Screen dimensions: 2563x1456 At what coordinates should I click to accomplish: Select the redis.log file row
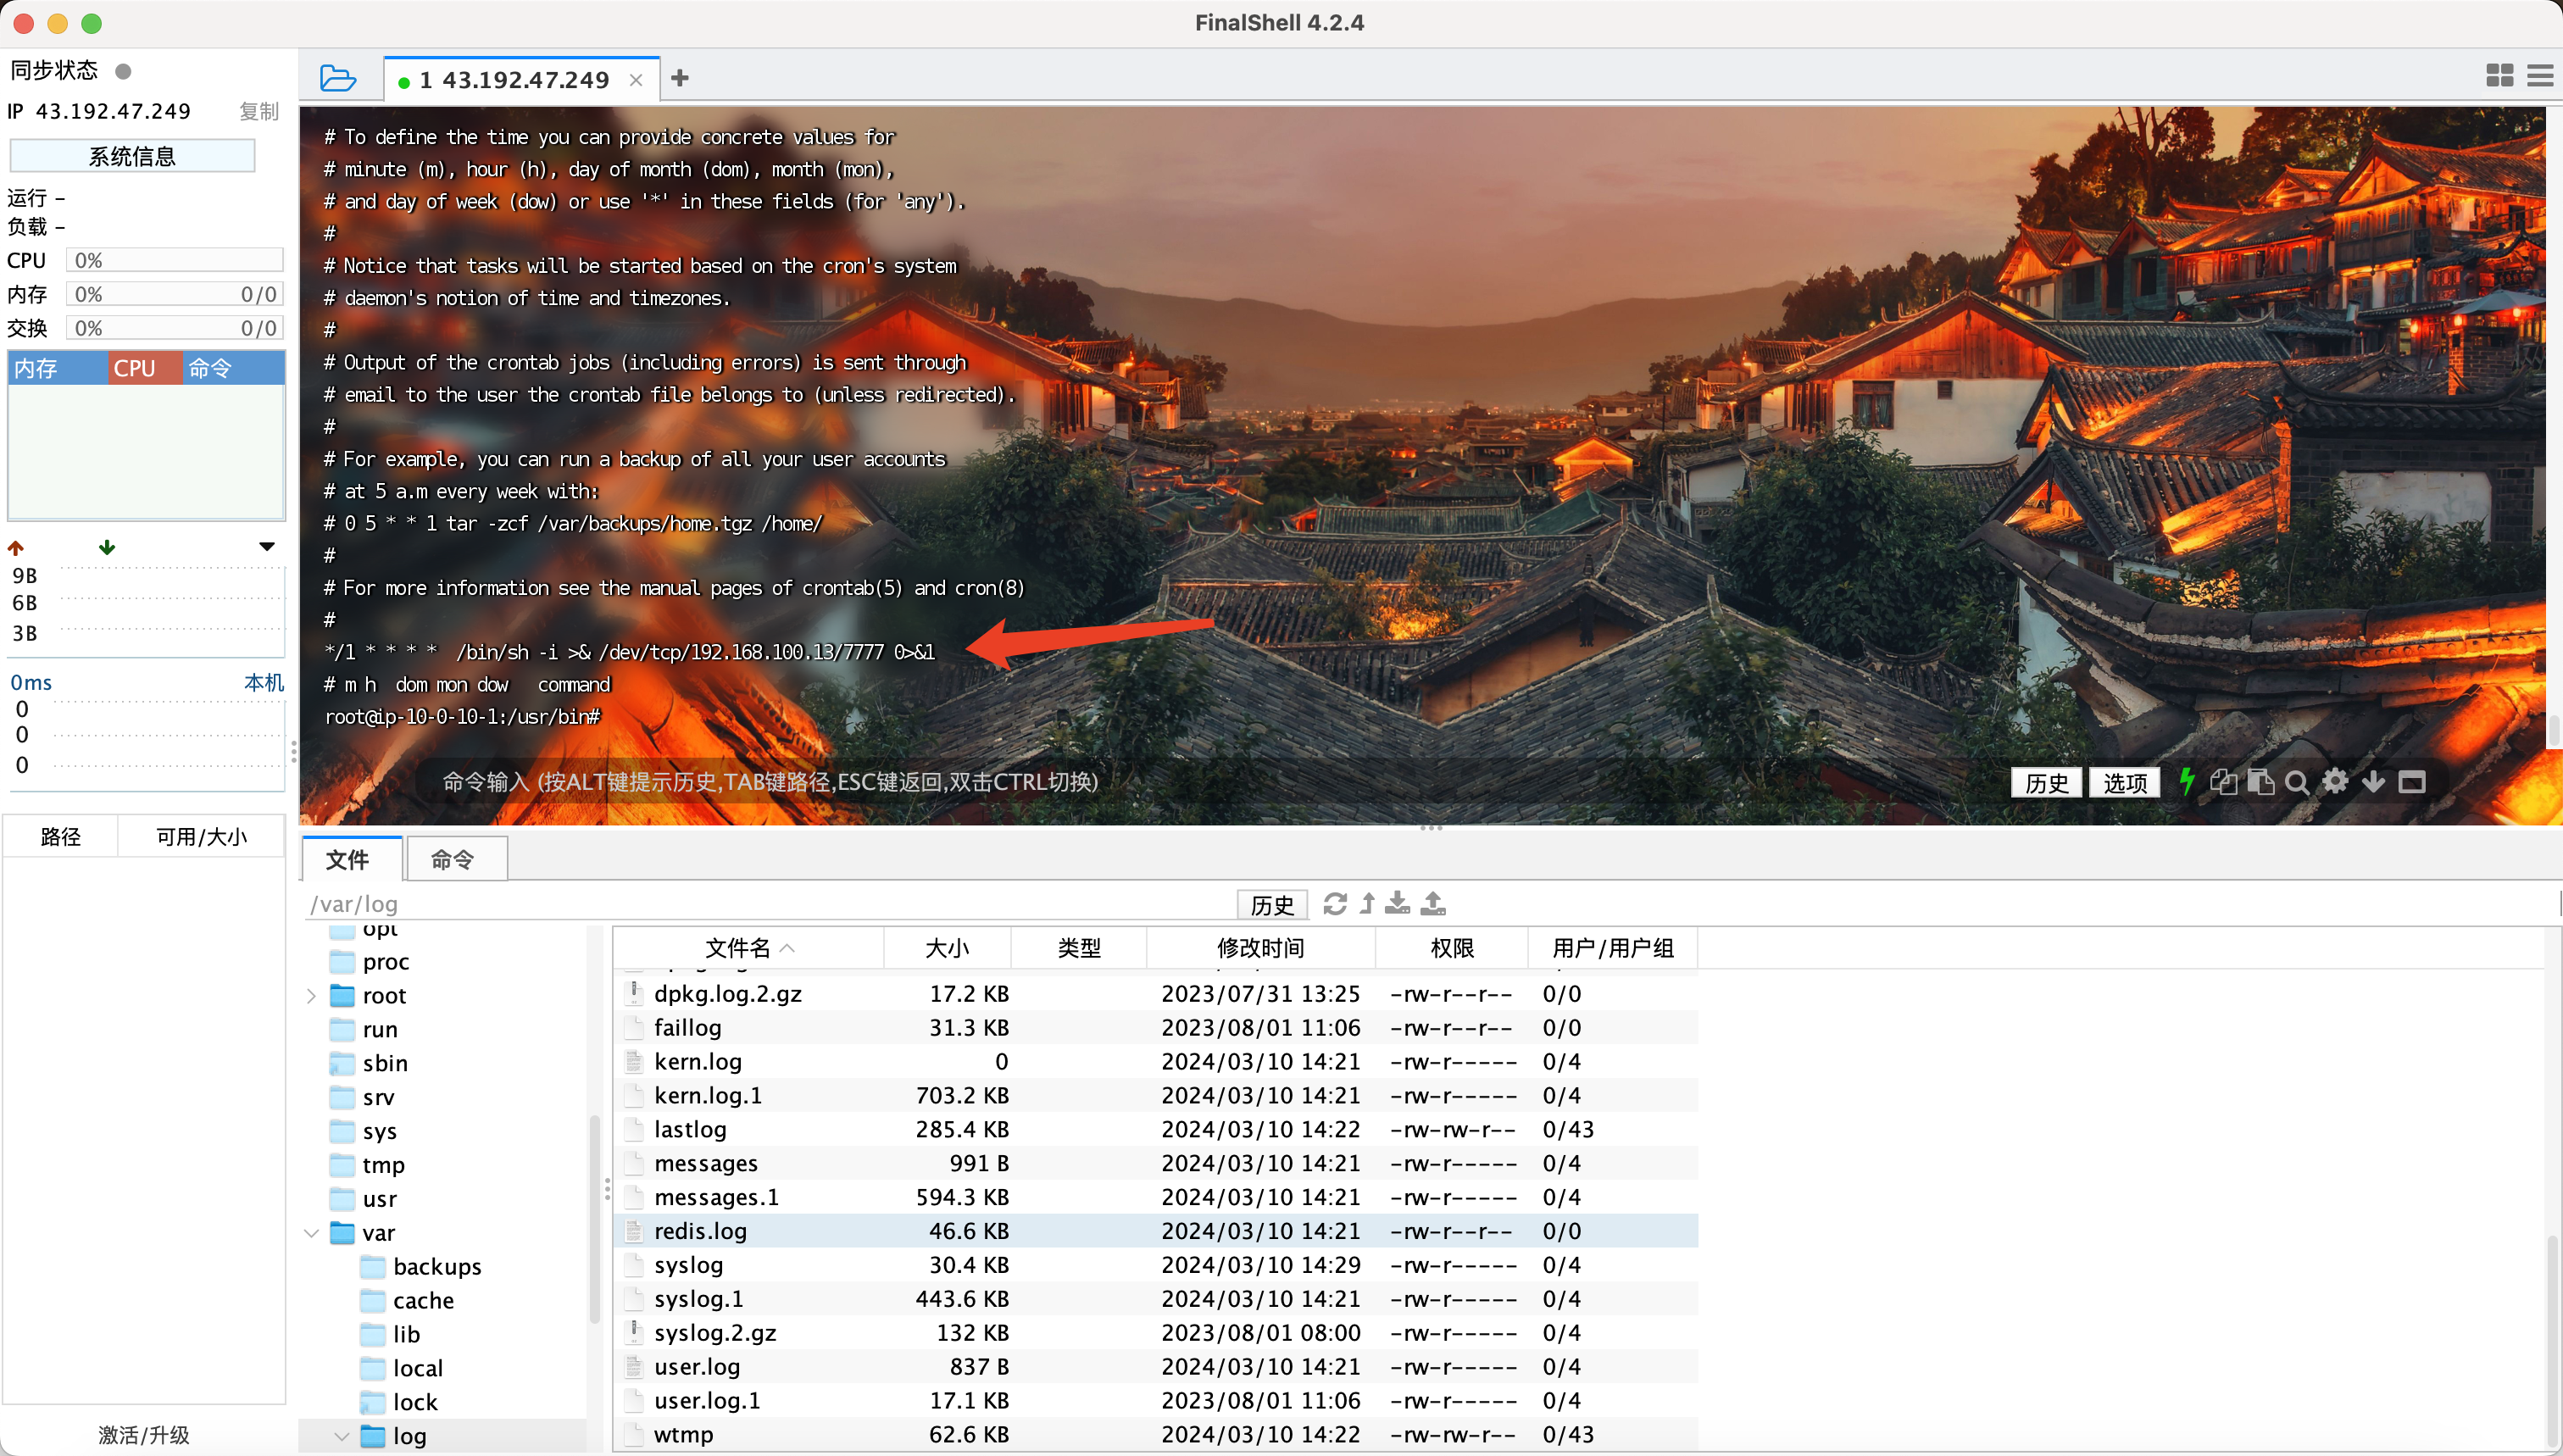coord(1155,1231)
